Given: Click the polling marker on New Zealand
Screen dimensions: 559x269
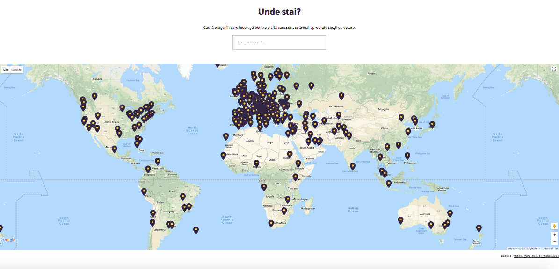Looking at the screenshot, I should (x=479, y=228).
